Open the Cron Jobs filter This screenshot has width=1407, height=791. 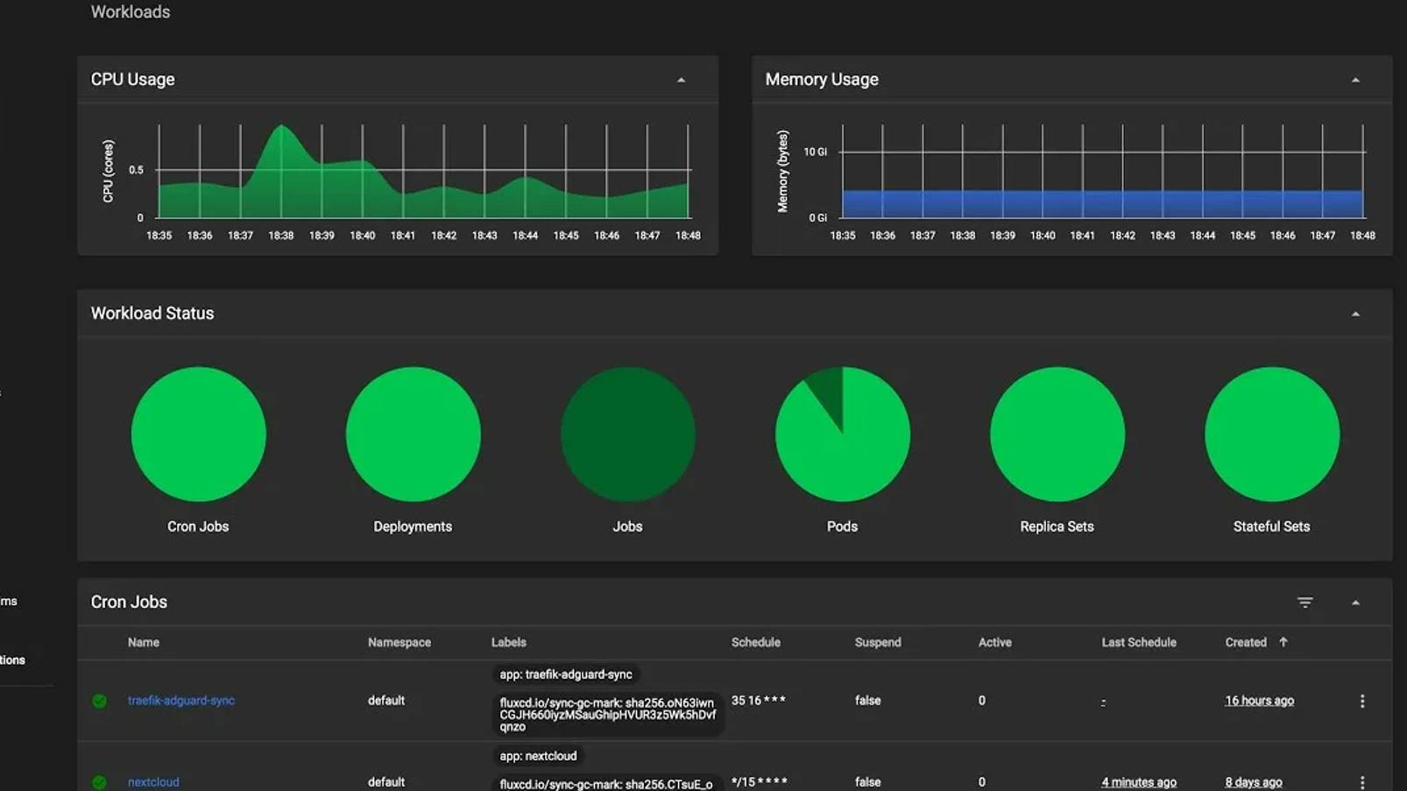tap(1304, 602)
